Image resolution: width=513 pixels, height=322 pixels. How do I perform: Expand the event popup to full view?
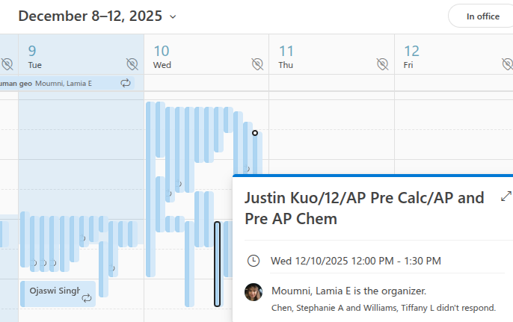[x=506, y=196]
